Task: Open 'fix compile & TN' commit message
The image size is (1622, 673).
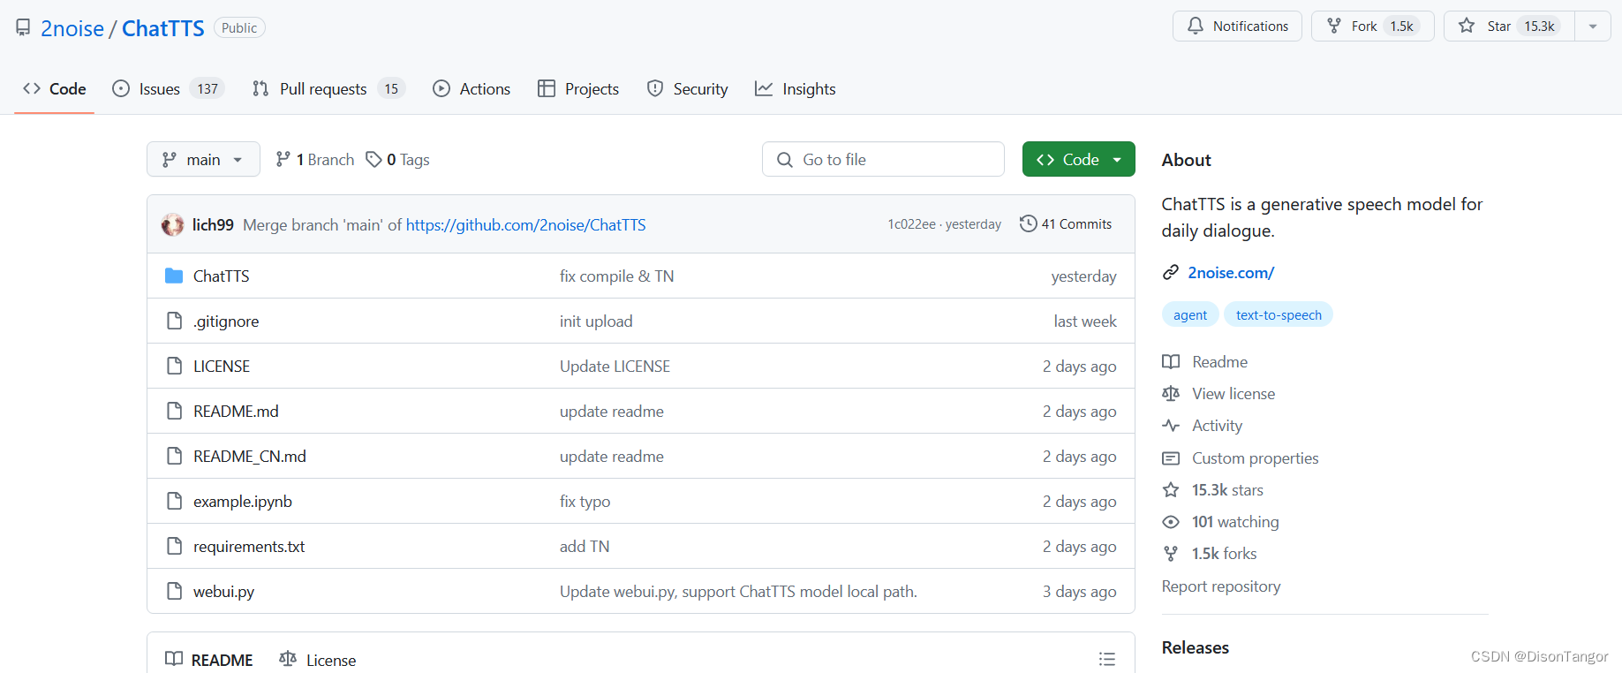Action: point(616,276)
